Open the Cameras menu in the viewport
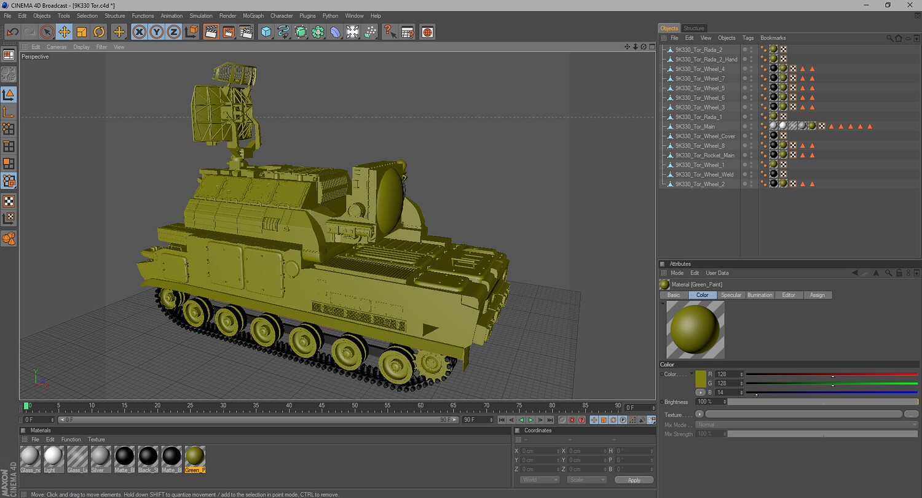This screenshot has height=498, width=922. pos(57,47)
